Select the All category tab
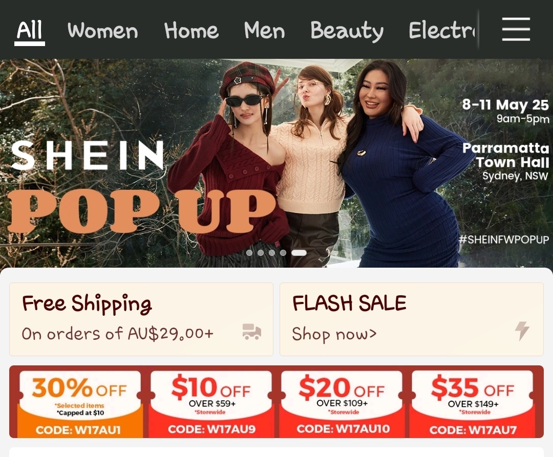Image resolution: width=553 pixels, height=457 pixels. 30,31
